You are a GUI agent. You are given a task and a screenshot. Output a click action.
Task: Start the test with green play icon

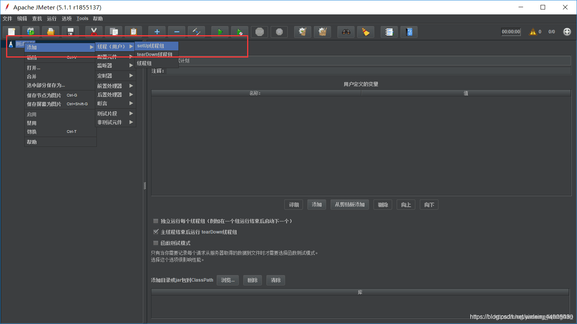(x=220, y=32)
